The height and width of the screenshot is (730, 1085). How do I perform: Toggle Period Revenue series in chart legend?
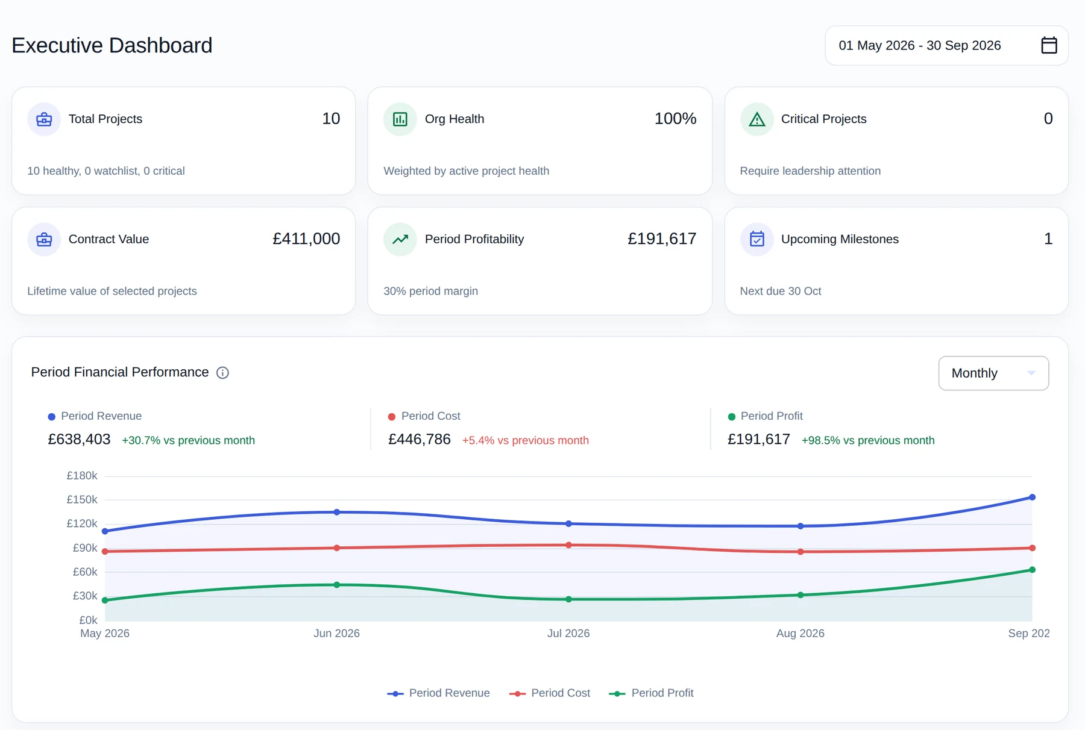tap(438, 693)
